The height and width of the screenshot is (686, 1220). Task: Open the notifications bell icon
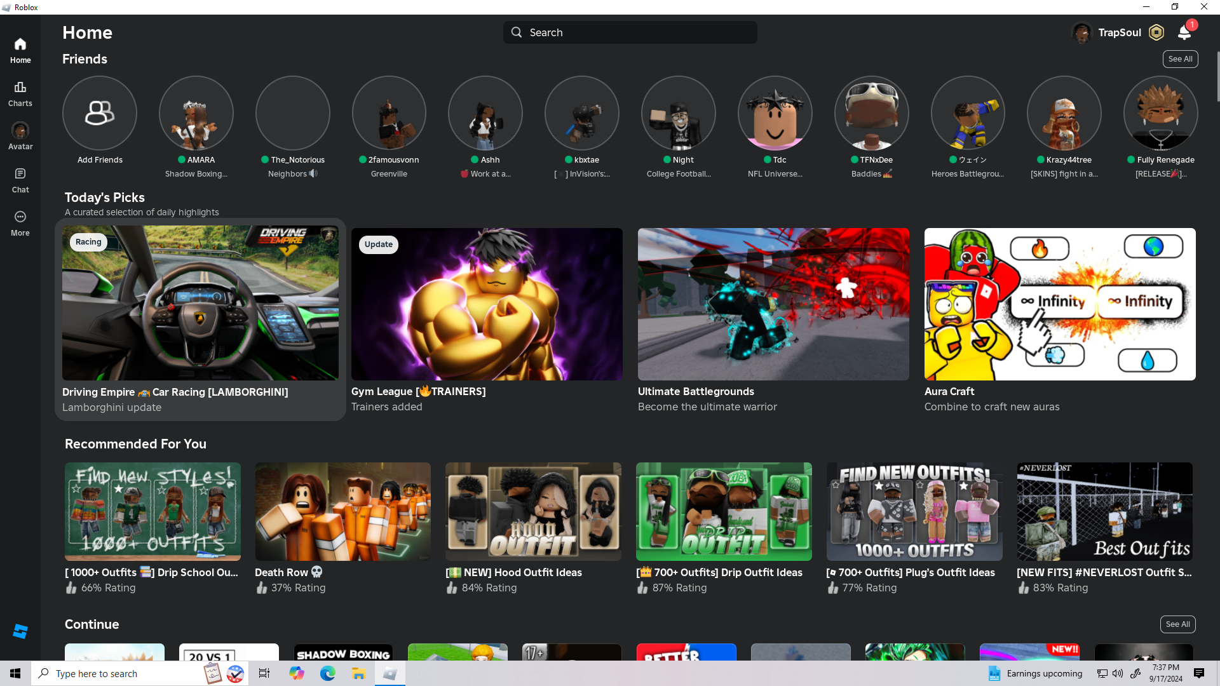(1184, 32)
